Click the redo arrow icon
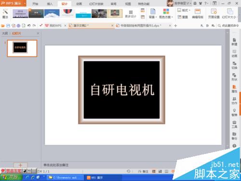This screenshot has width=241, height=181. tap(34, 26)
